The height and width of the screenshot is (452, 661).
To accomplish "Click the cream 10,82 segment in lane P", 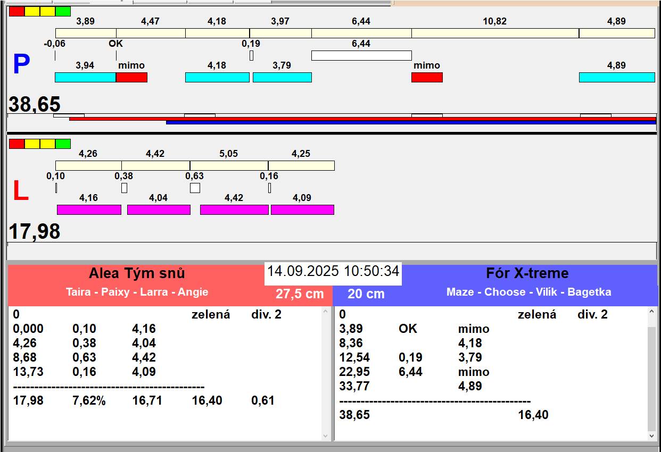I will coord(495,33).
